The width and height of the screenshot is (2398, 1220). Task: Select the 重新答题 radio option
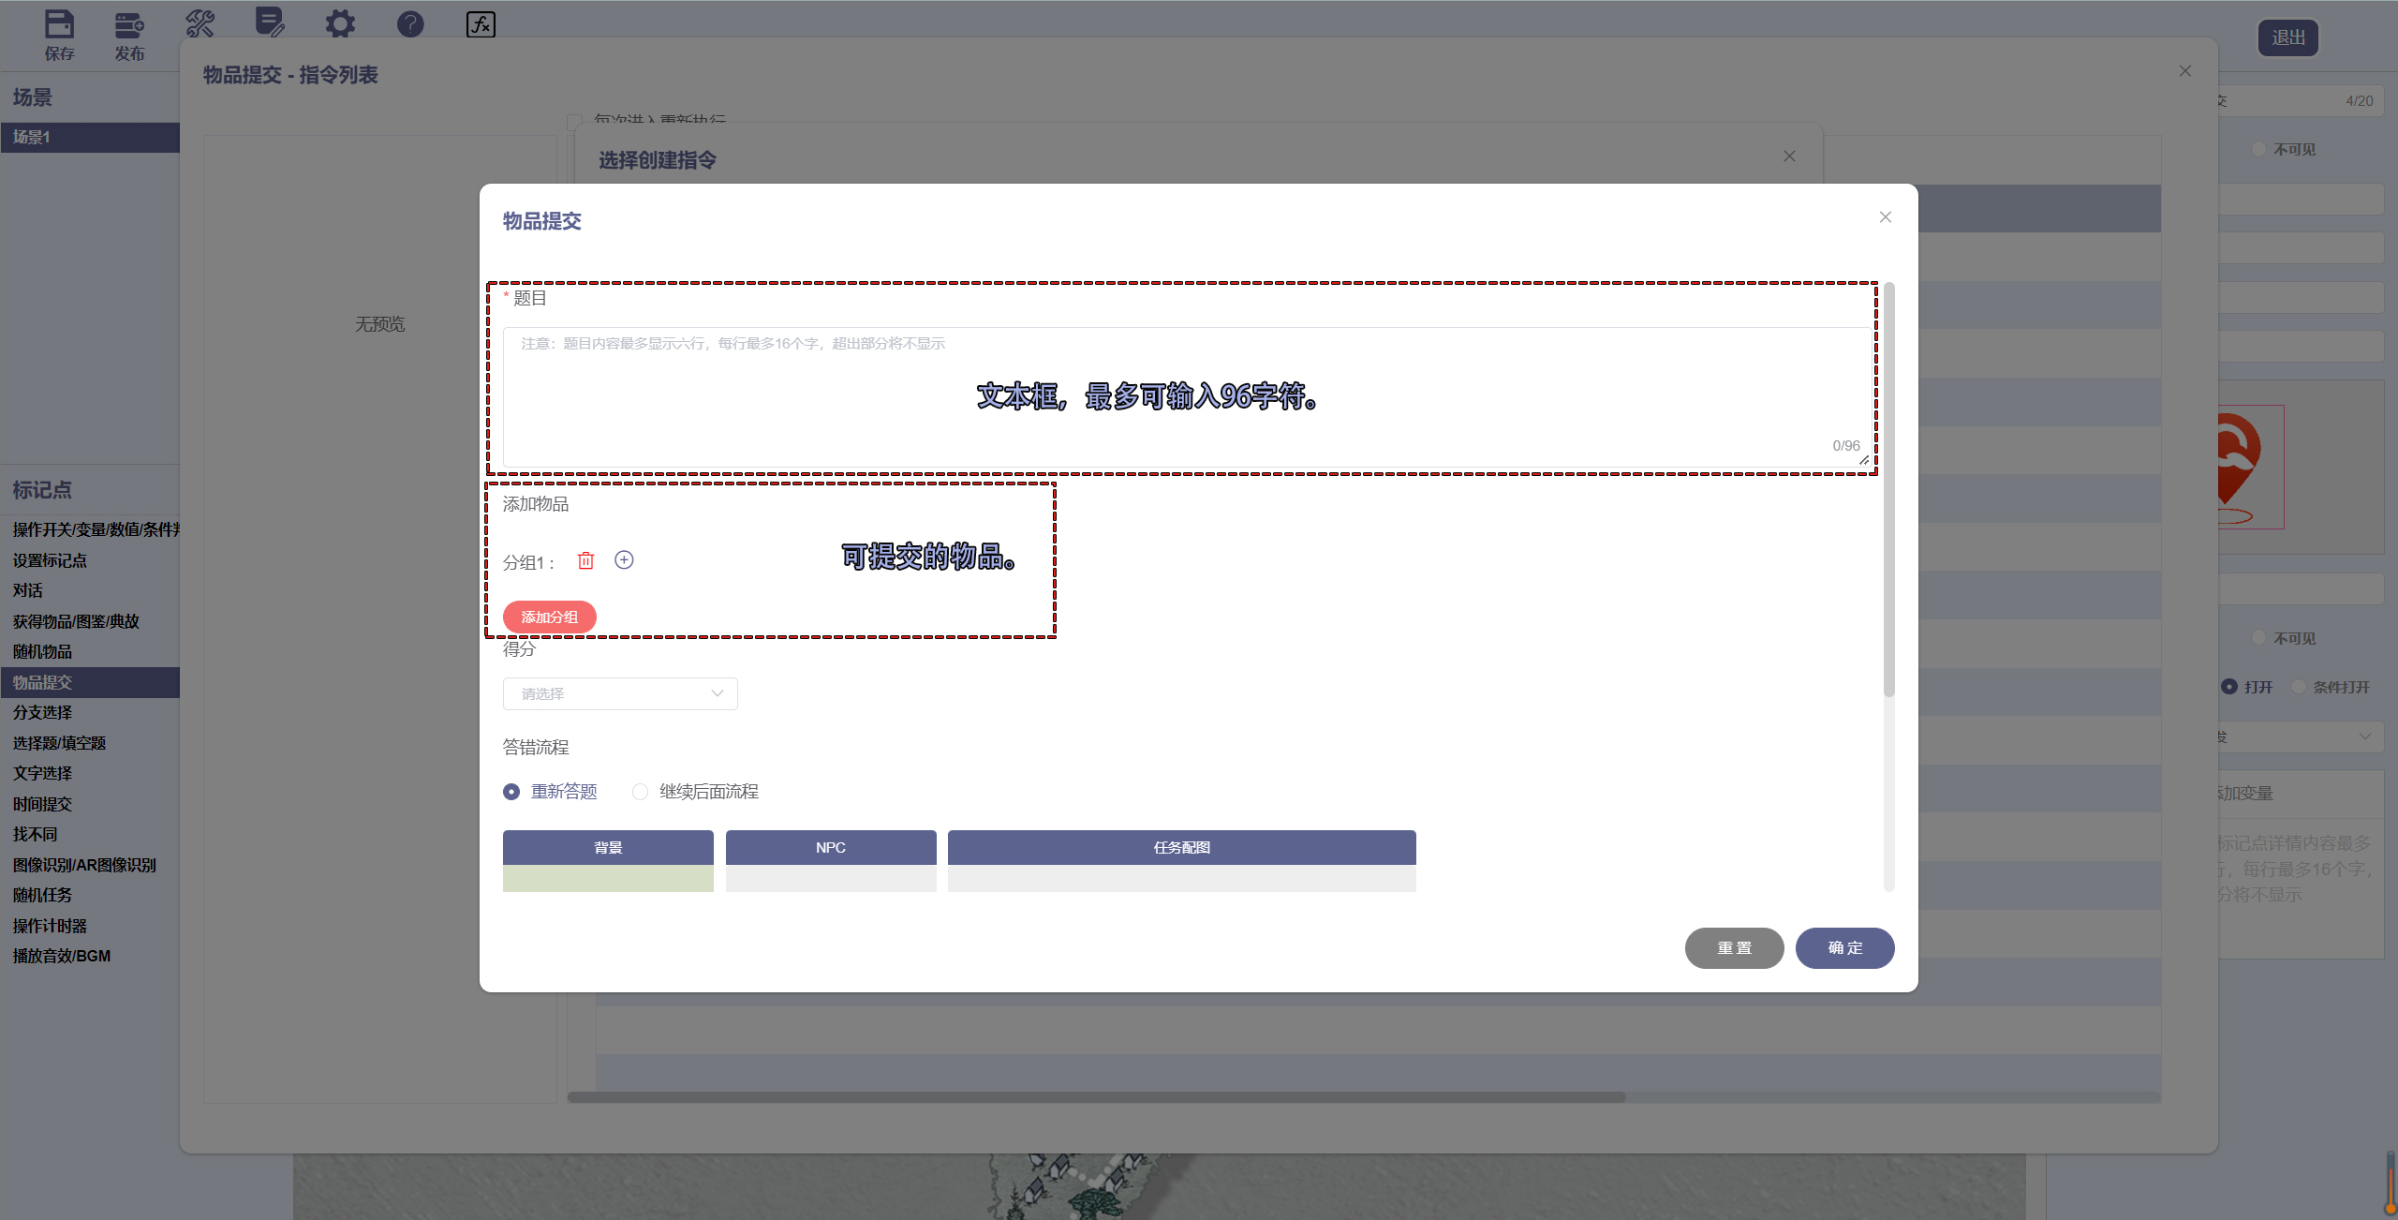click(x=511, y=792)
